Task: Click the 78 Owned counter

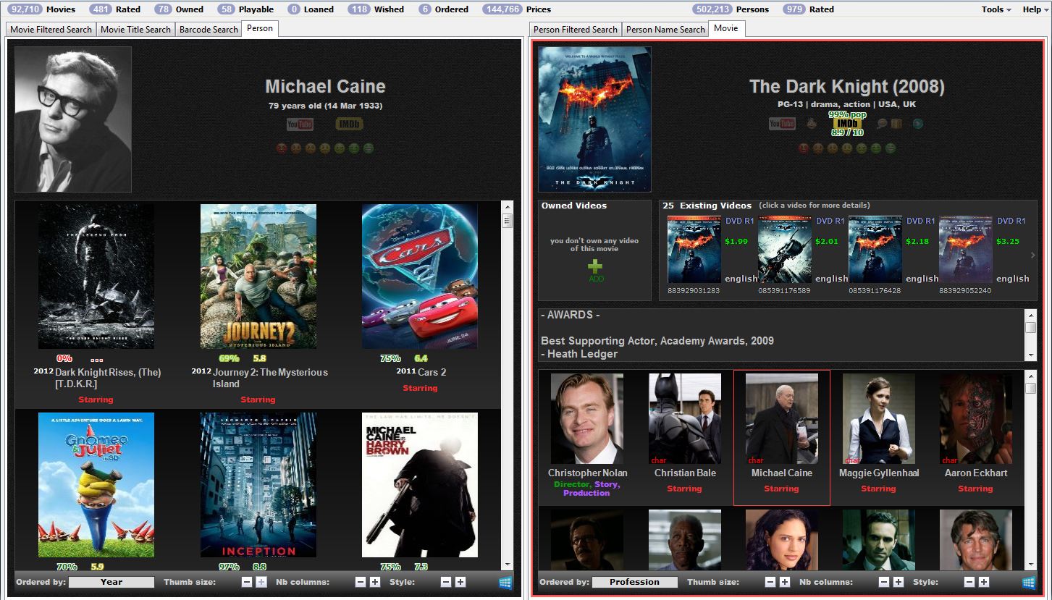Action: (x=179, y=9)
